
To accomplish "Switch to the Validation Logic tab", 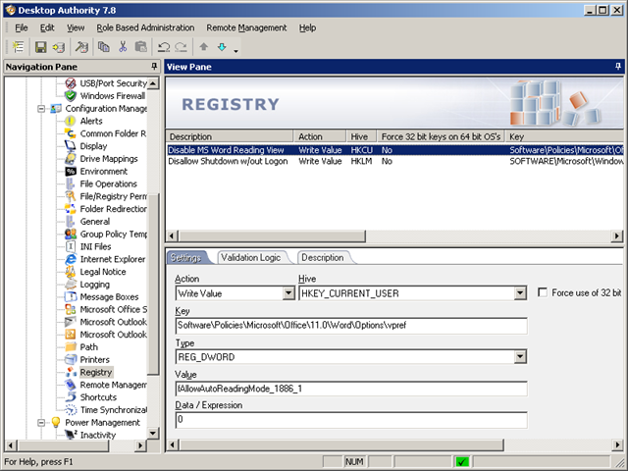I will [x=251, y=257].
